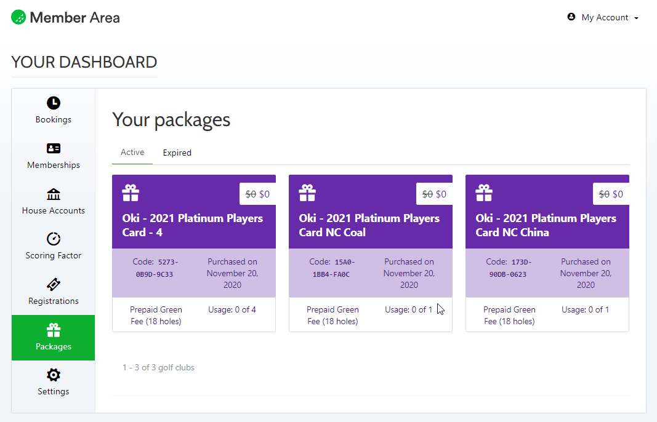Select the Packages gift icon in sidebar

tap(54, 330)
